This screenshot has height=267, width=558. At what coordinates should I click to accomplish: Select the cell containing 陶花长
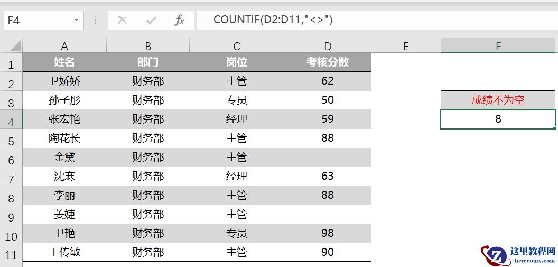pyautogui.click(x=64, y=138)
